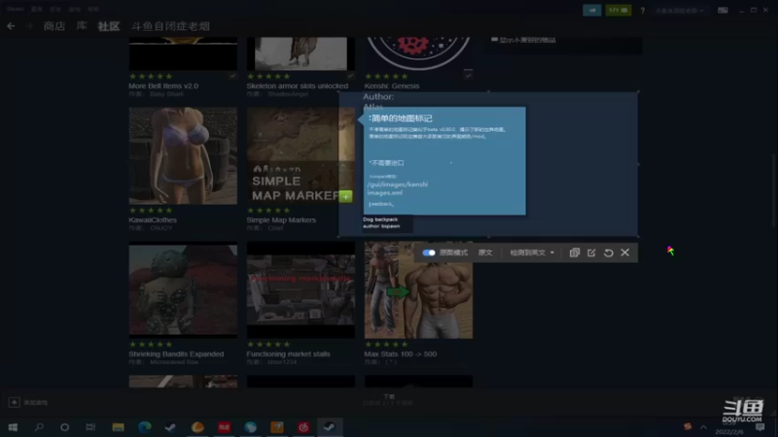778x437 pixels.
Task: Copy translated text with the copy icon
Action: click(575, 252)
